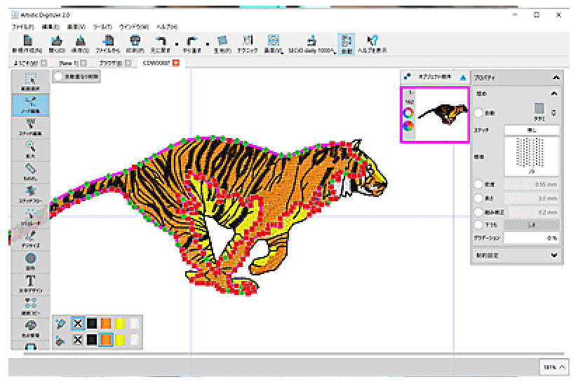The image size is (578, 384).
Task: Select black swatch in outline row
Action: point(92,324)
